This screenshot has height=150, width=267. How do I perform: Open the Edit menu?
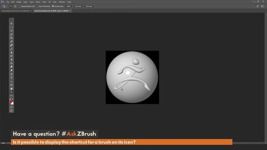(x=13, y=2)
